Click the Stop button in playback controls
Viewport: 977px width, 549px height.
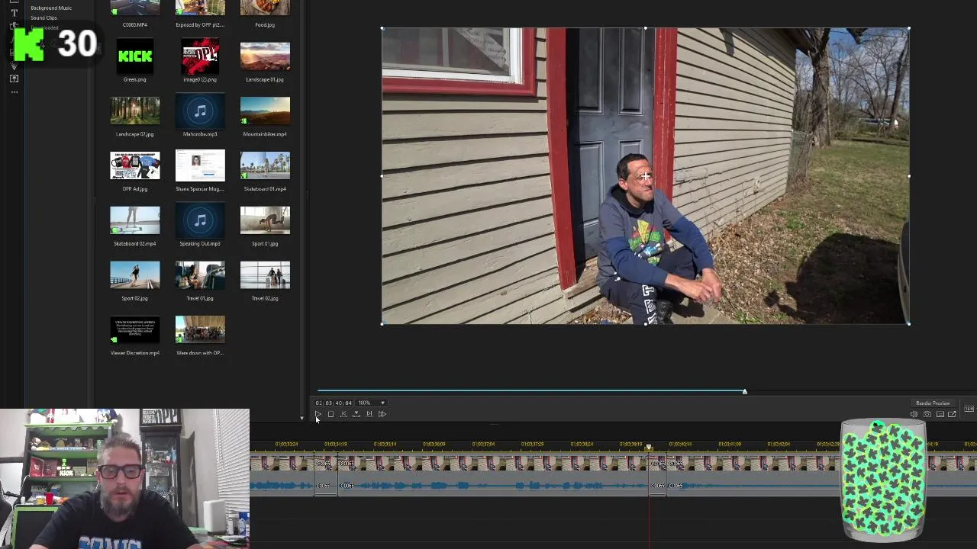point(331,414)
